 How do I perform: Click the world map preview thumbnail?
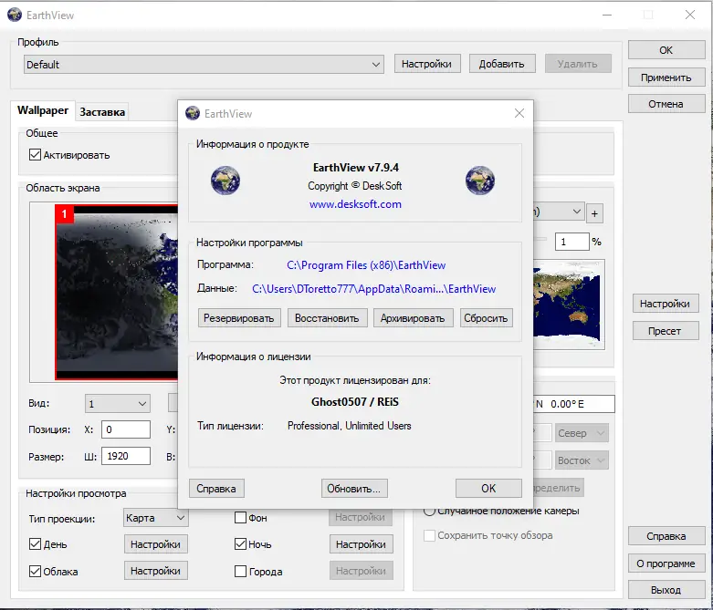569,305
